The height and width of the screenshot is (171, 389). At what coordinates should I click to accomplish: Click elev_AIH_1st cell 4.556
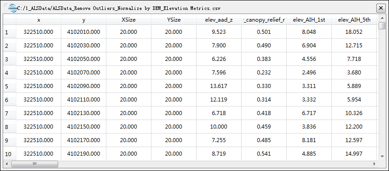[x=309, y=59]
